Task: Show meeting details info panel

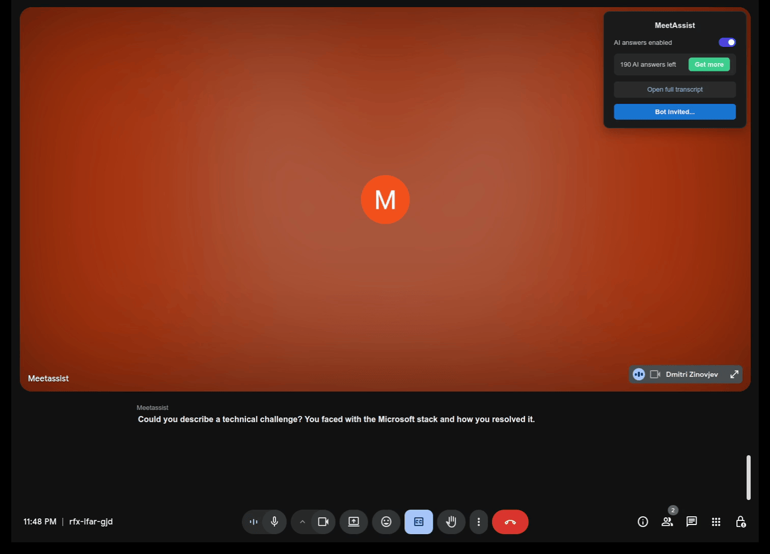Action: [642, 522]
